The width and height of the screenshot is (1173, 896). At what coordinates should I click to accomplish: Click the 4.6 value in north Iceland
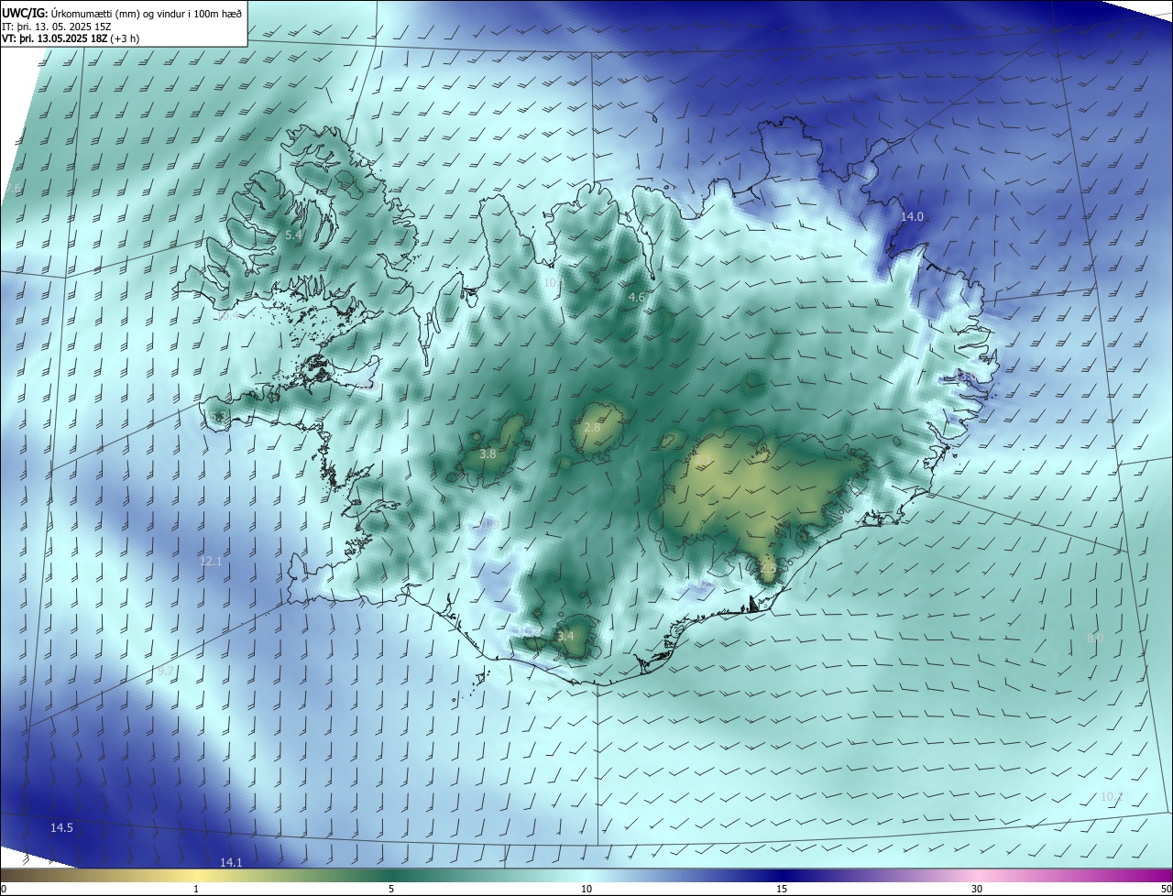(x=637, y=298)
